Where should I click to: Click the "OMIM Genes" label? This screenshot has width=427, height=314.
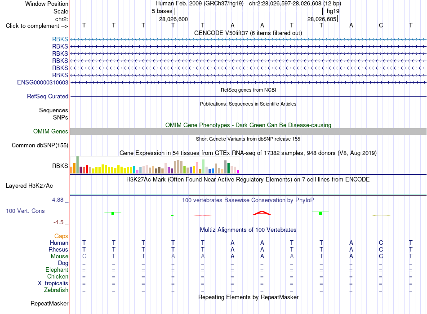pos(50,132)
